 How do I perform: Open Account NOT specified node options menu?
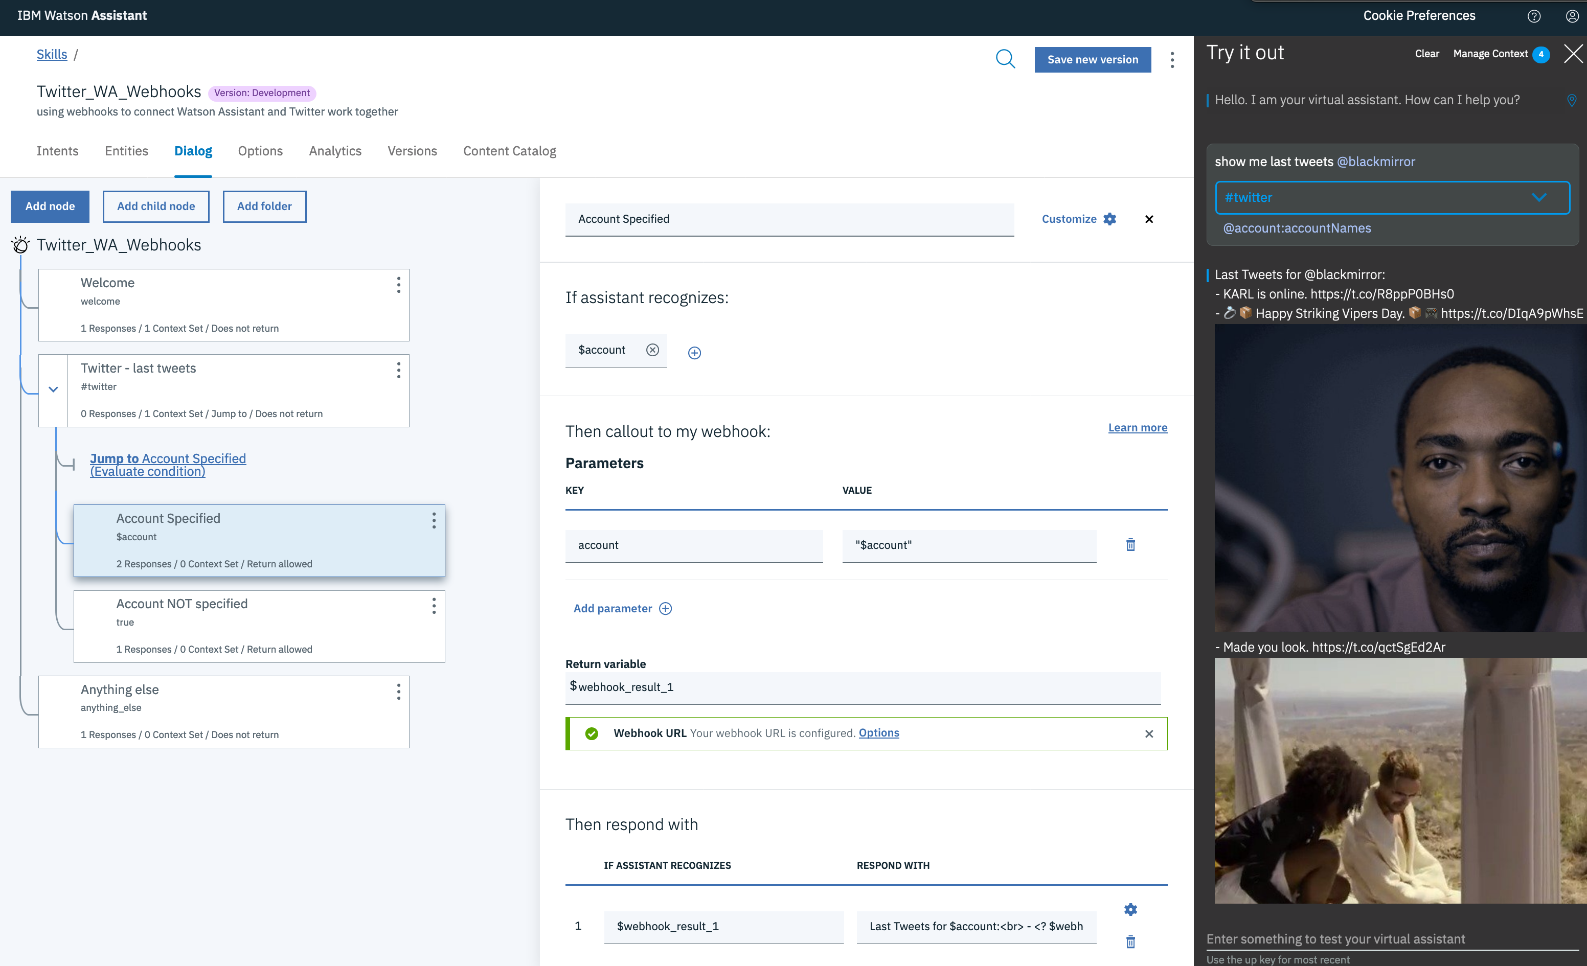pos(434,605)
